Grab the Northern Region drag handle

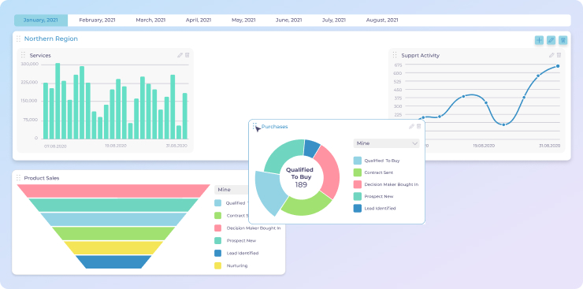click(x=18, y=39)
